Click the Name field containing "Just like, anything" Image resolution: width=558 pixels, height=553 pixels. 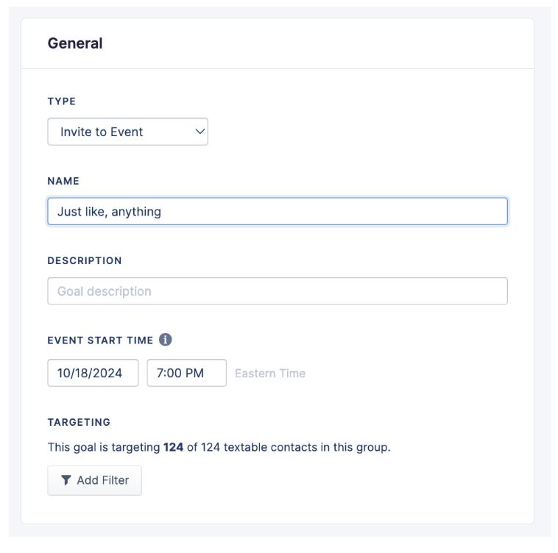click(x=277, y=212)
